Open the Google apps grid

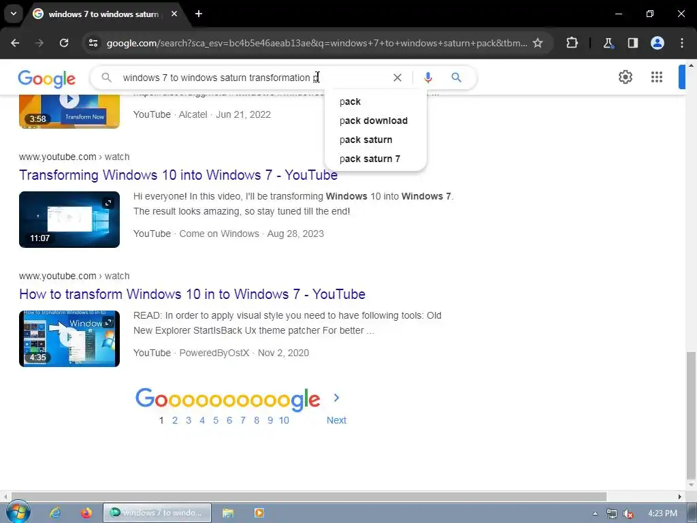657,77
